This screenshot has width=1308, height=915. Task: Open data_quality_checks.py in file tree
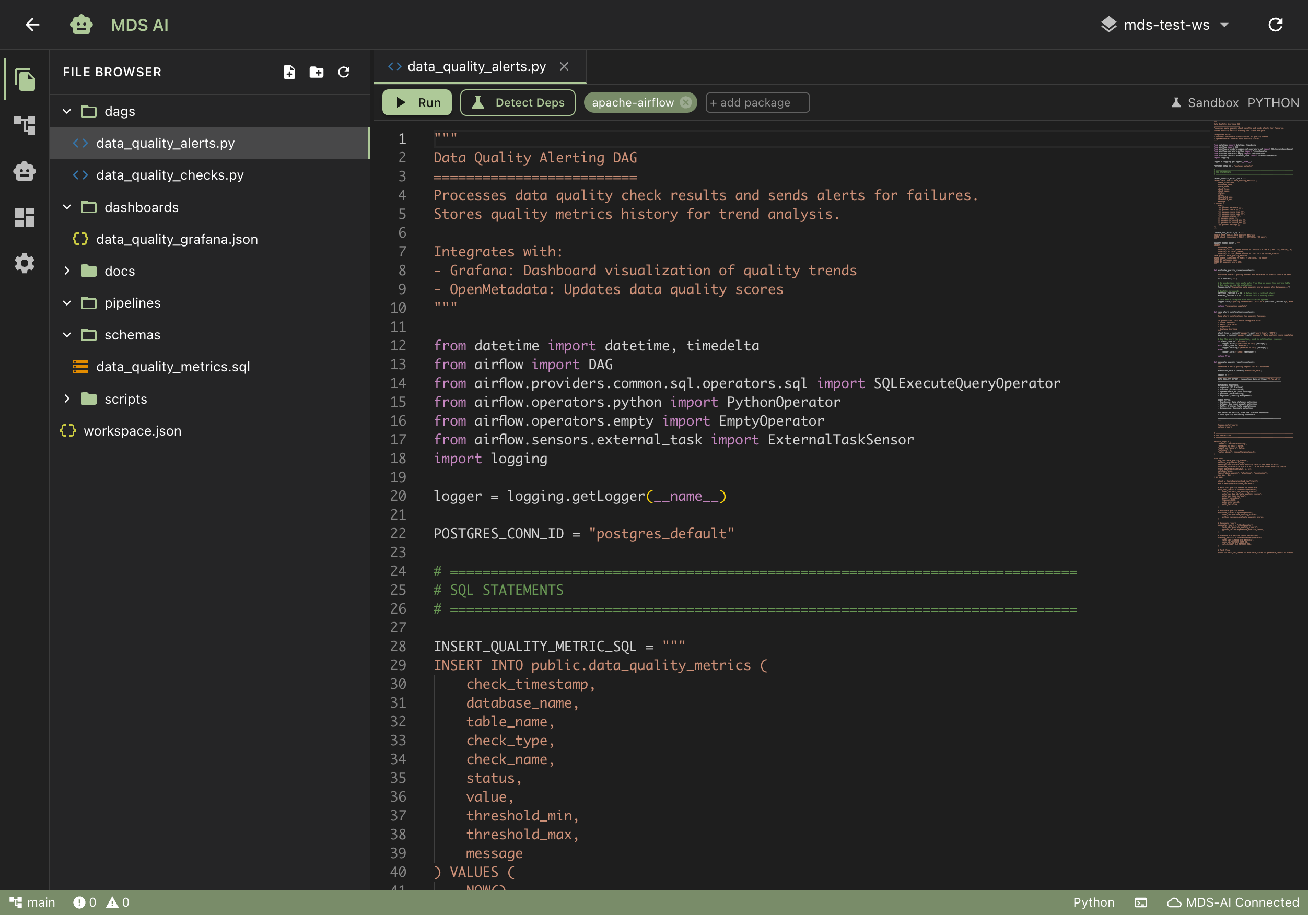coord(170,175)
